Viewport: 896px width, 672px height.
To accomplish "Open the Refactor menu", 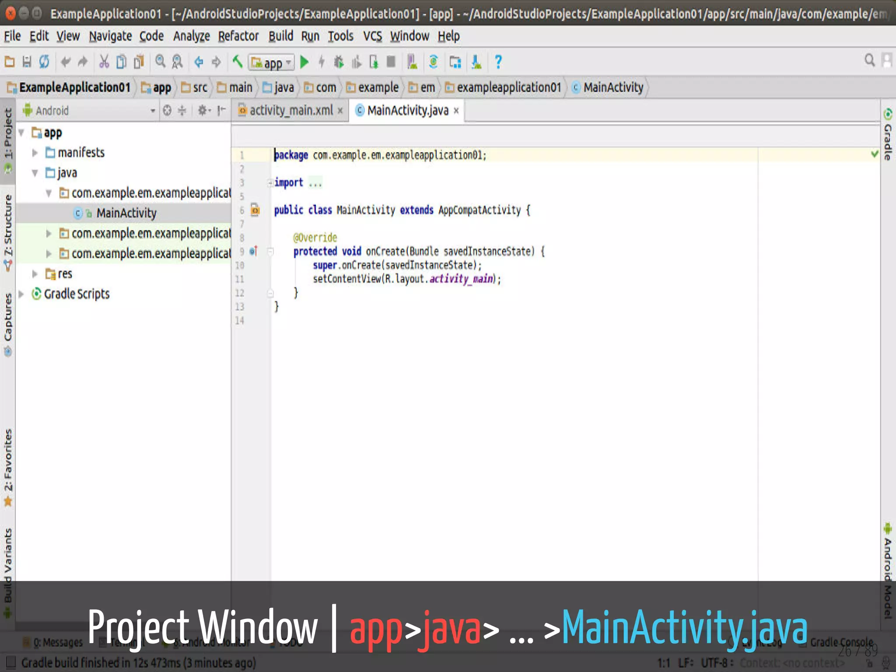I will click(238, 36).
